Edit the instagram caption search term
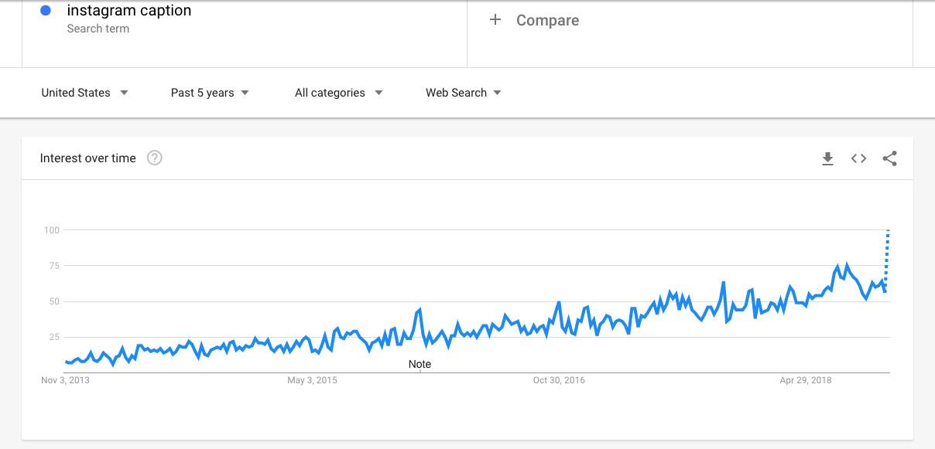Viewport: 935px width, 449px height. pyautogui.click(x=129, y=11)
